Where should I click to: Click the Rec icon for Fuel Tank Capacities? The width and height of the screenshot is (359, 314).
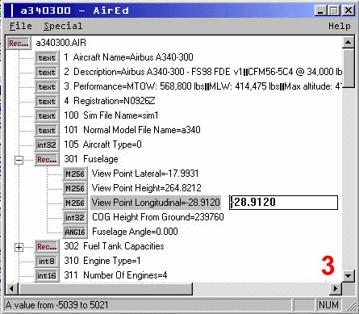pyautogui.click(x=47, y=246)
